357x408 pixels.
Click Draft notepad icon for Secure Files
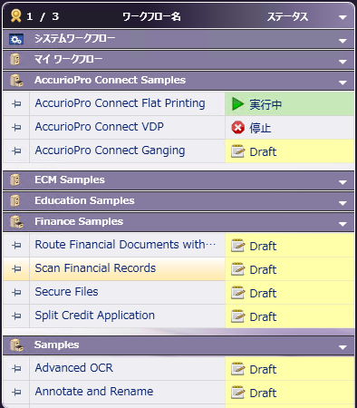click(x=237, y=293)
